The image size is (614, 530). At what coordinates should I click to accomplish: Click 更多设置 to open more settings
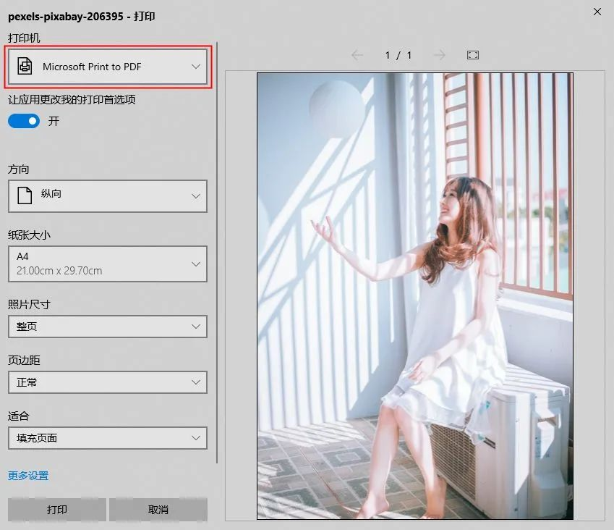tap(27, 476)
